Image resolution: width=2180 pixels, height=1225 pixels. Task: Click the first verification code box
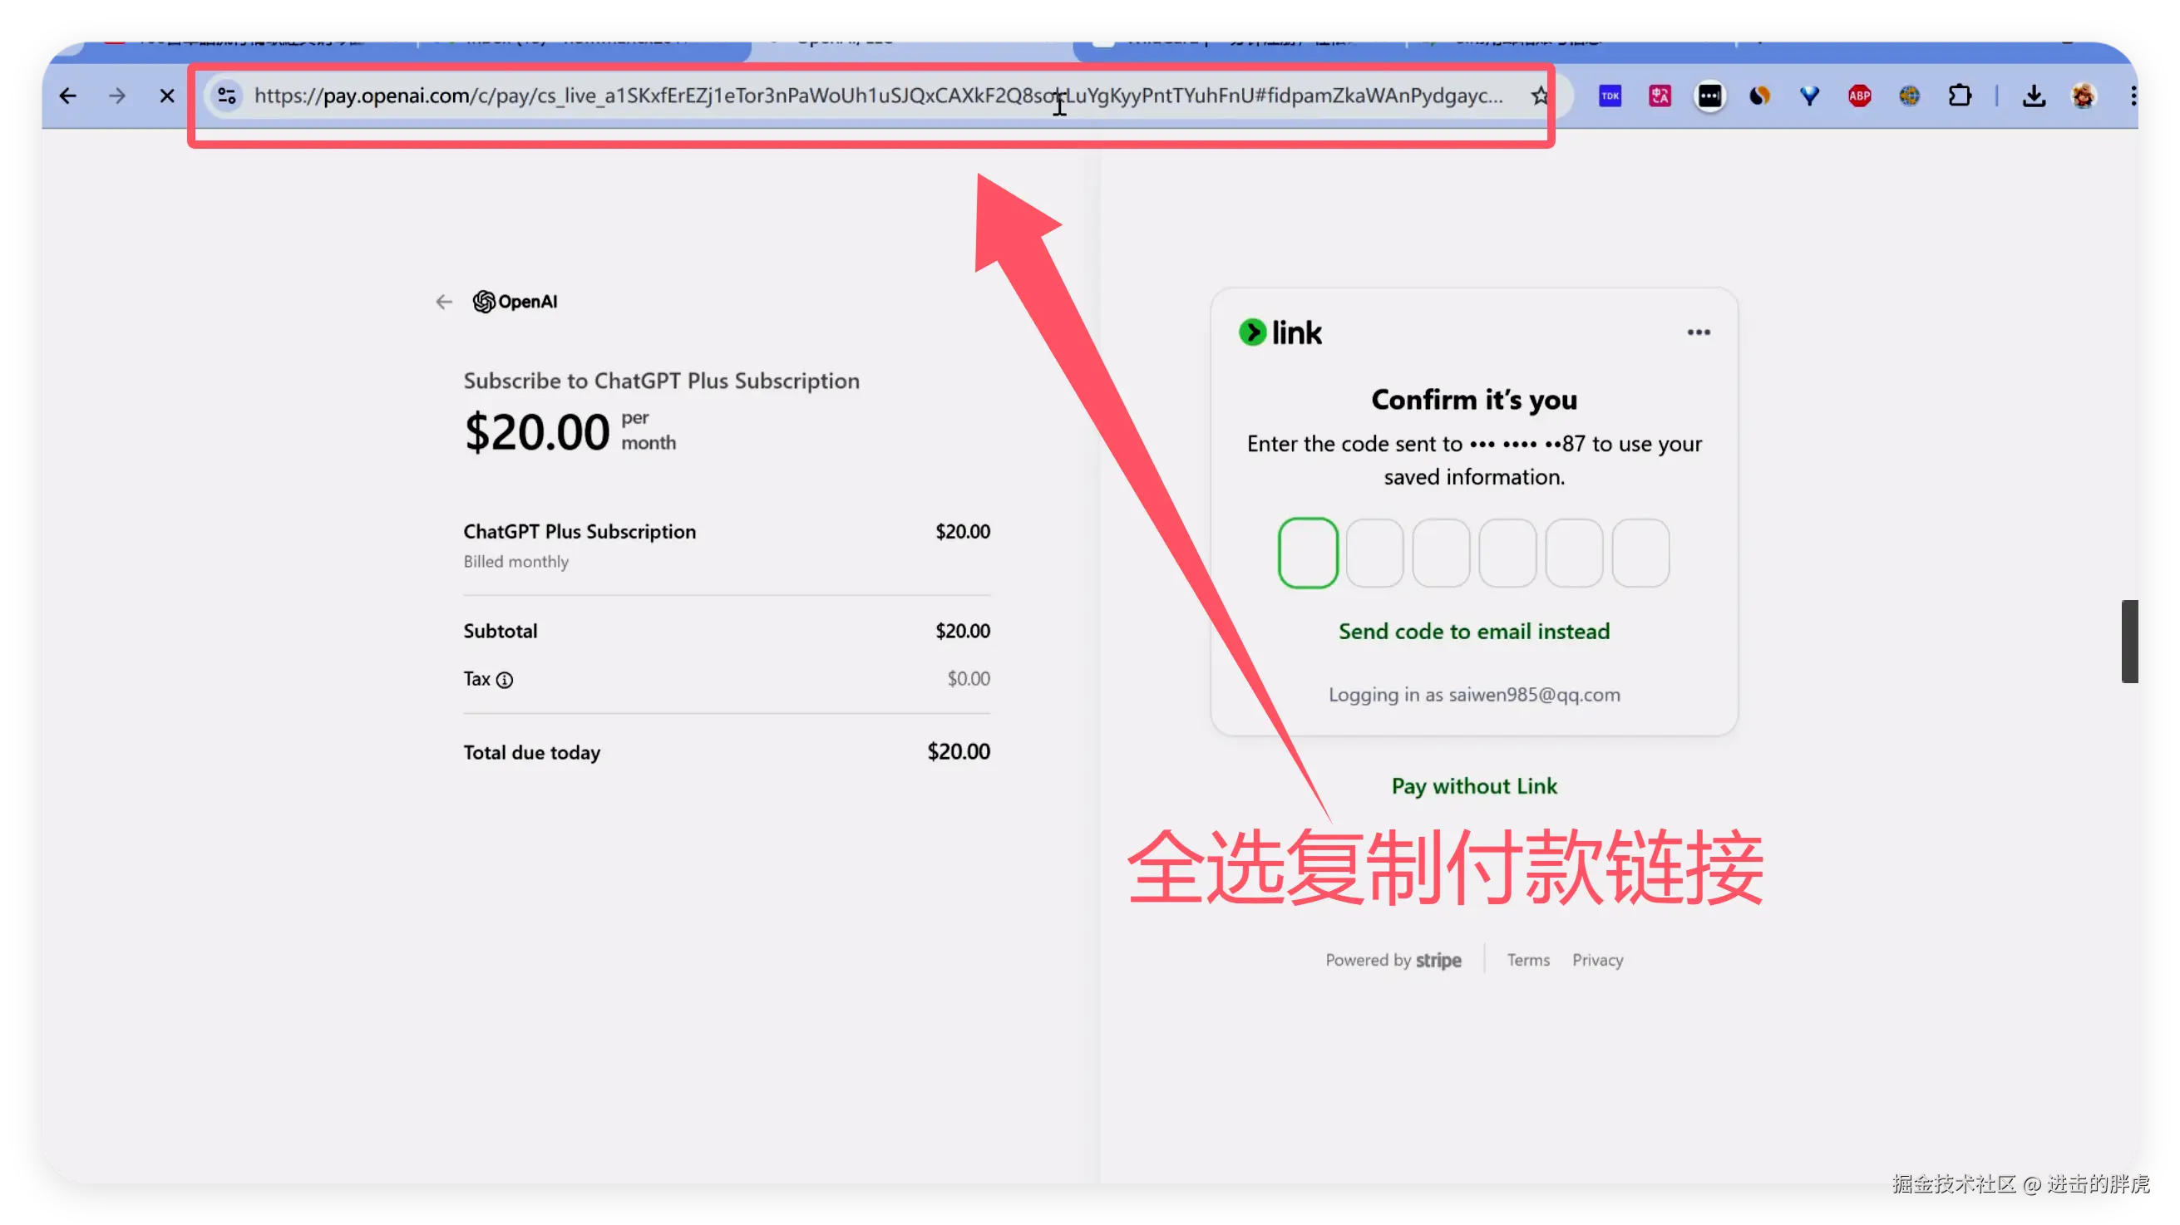tap(1308, 553)
